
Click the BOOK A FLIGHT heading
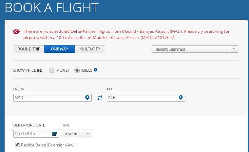pyautogui.click(x=51, y=8)
